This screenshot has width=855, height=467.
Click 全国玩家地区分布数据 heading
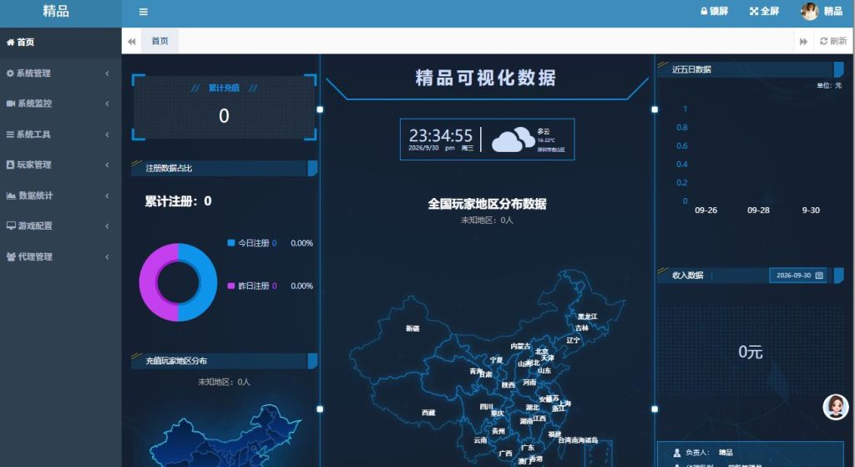tap(487, 204)
